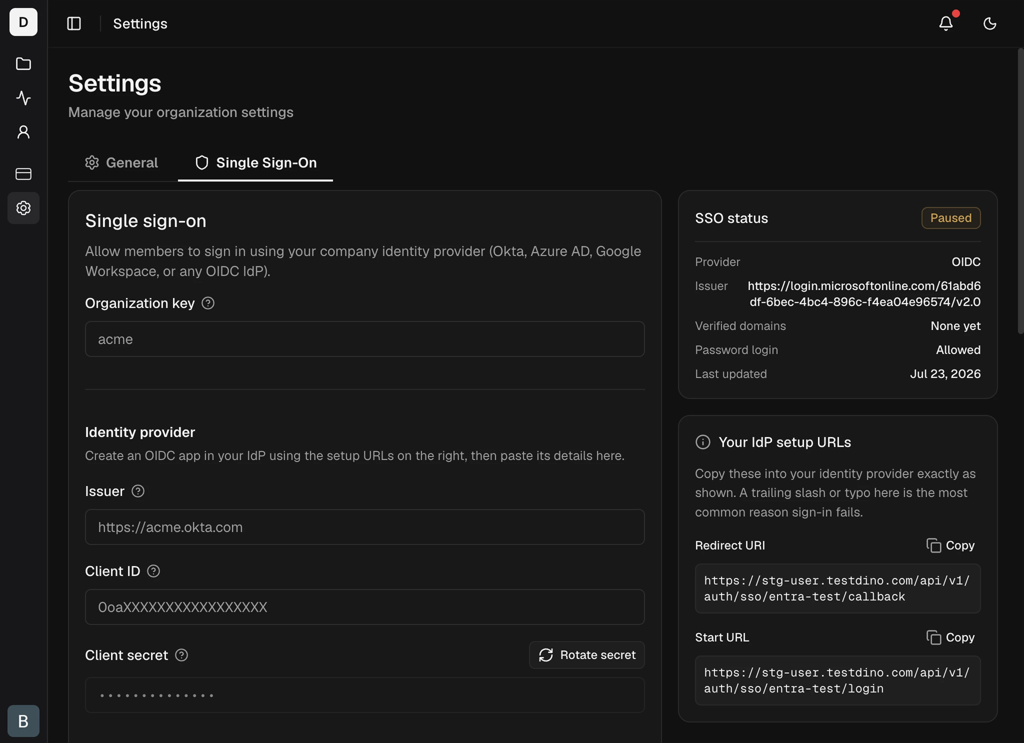Show help tooltip for Issuer field
This screenshot has width=1024, height=743.
pos(138,491)
